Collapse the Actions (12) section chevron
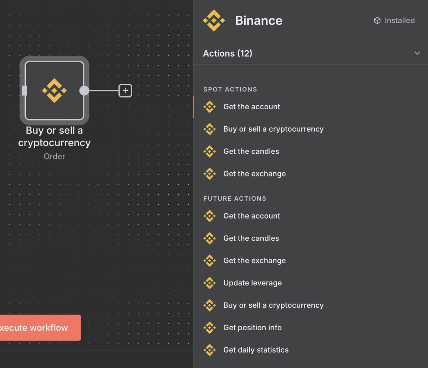 click(417, 53)
